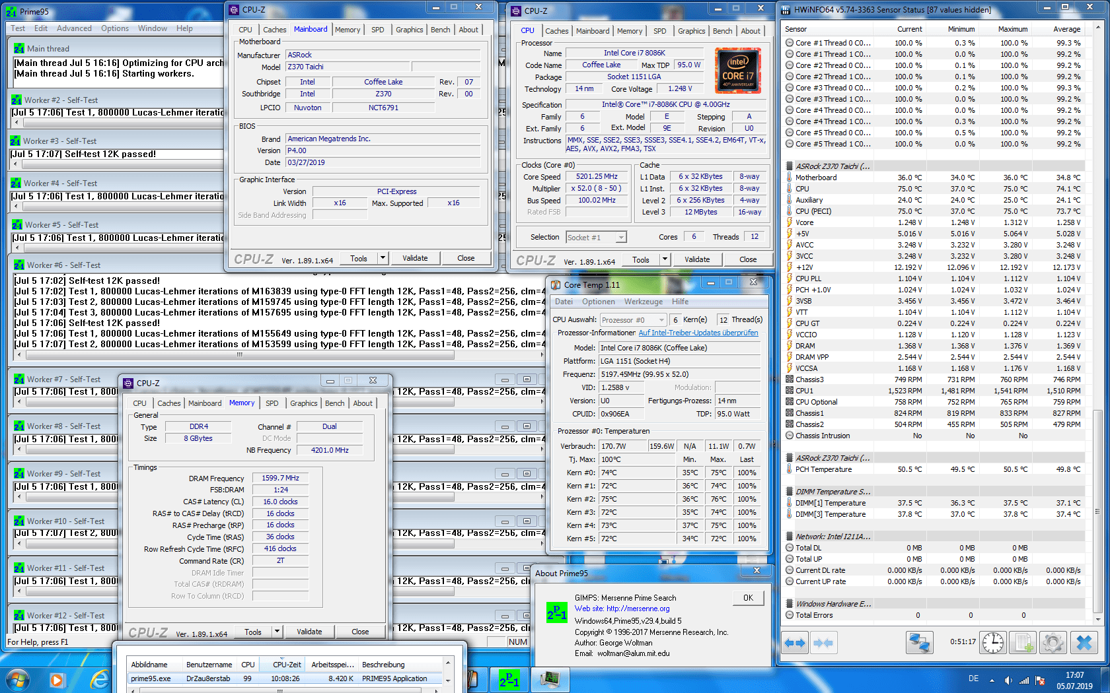Select the prime95.exe process row
Image resolution: width=1110 pixels, height=693 pixels.
point(284,678)
